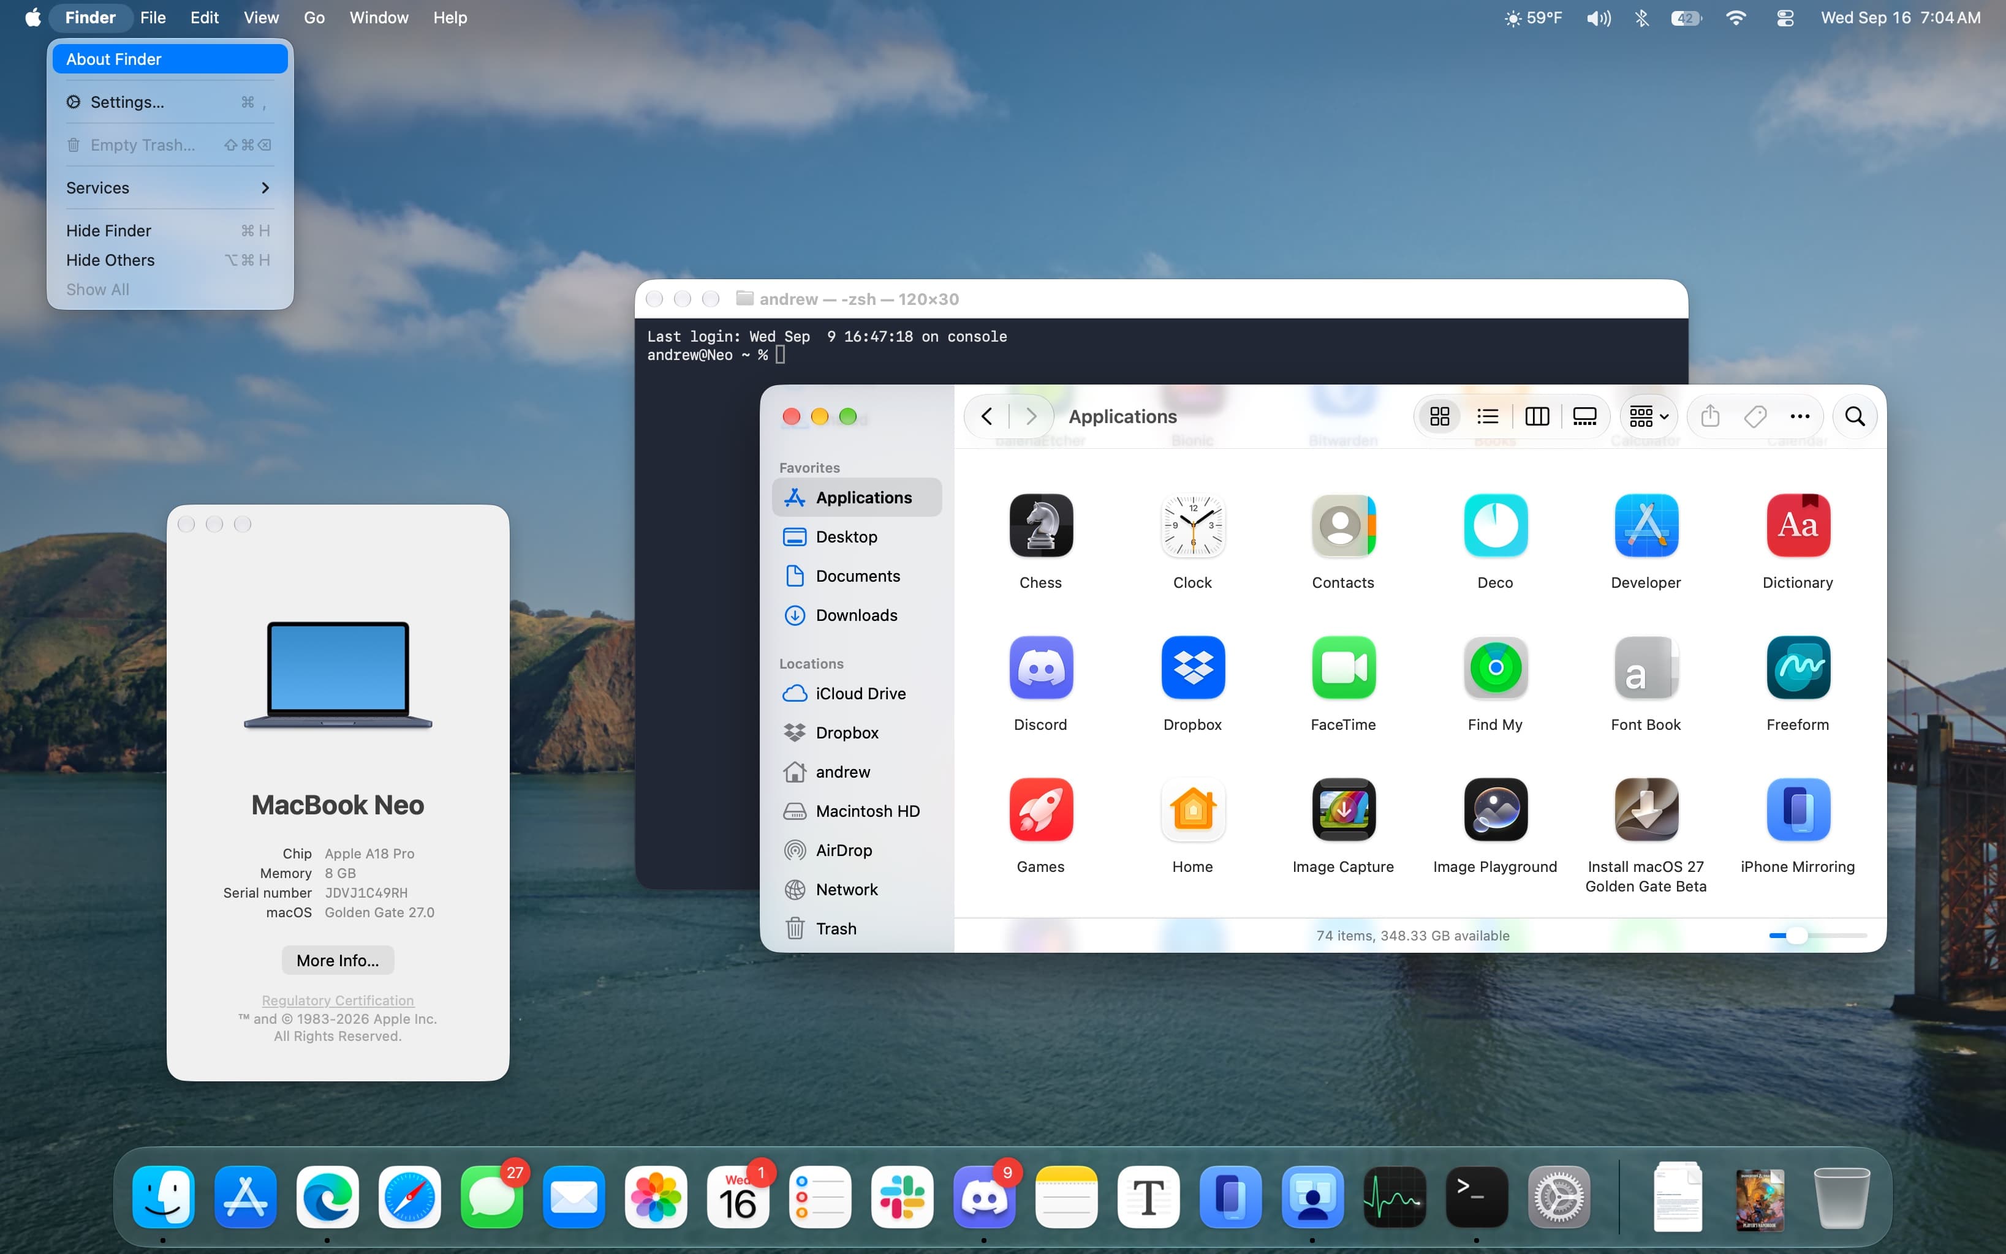The height and width of the screenshot is (1254, 2006).
Task: Open the Freeform app icon
Action: [1798, 667]
